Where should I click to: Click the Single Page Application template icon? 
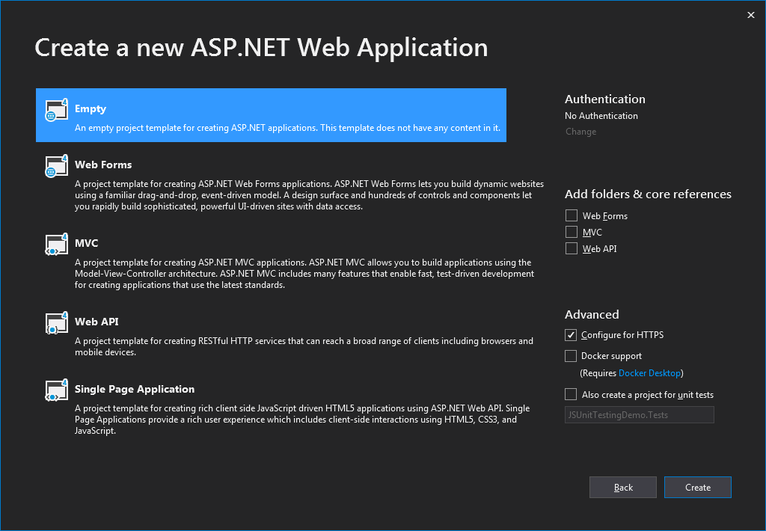(x=56, y=390)
